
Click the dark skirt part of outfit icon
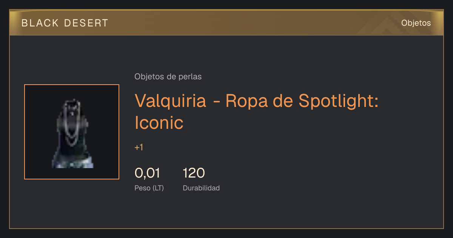click(x=72, y=159)
